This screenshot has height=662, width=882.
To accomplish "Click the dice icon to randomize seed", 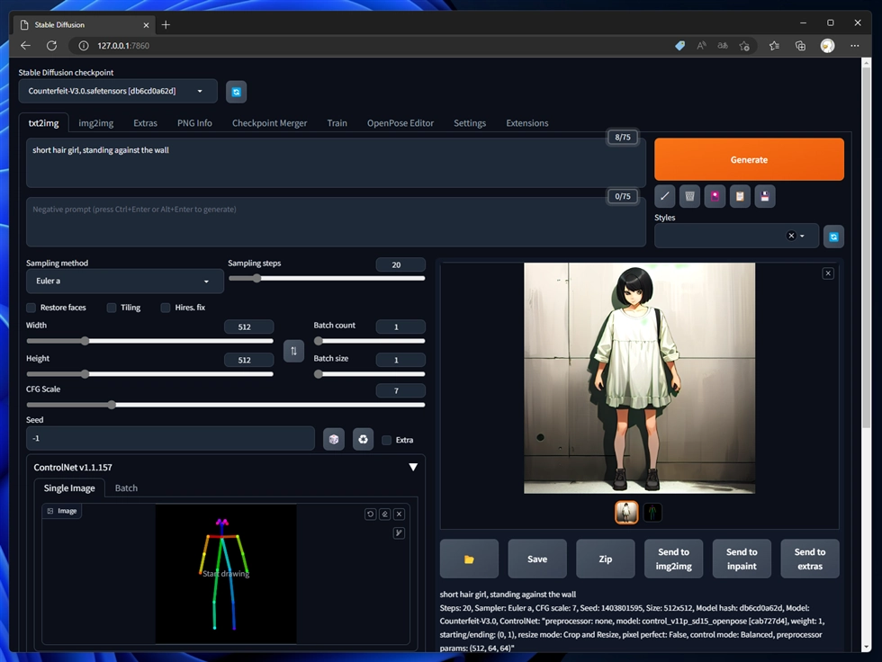I will click(333, 439).
